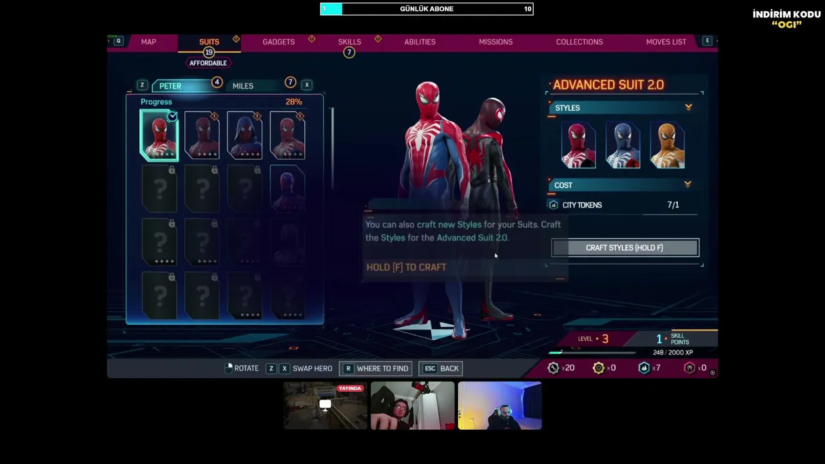This screenshot has width=825, height=464.
Task: Click the X key icon beside SWAP HERO
Action: [x=284, y=369]
